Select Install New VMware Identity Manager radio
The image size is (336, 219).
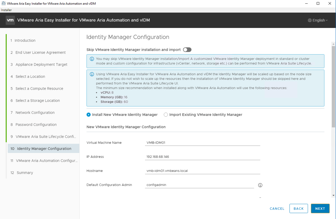click(x=89, y=115)
